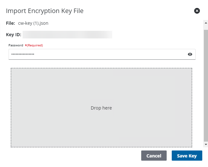Click the red (Required) indicator text

point(35,45)
